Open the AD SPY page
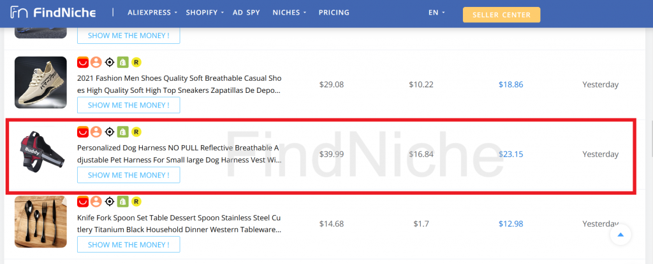Image resolution: width=653 pixels, height=264 pixels. [x=246, y=13]
